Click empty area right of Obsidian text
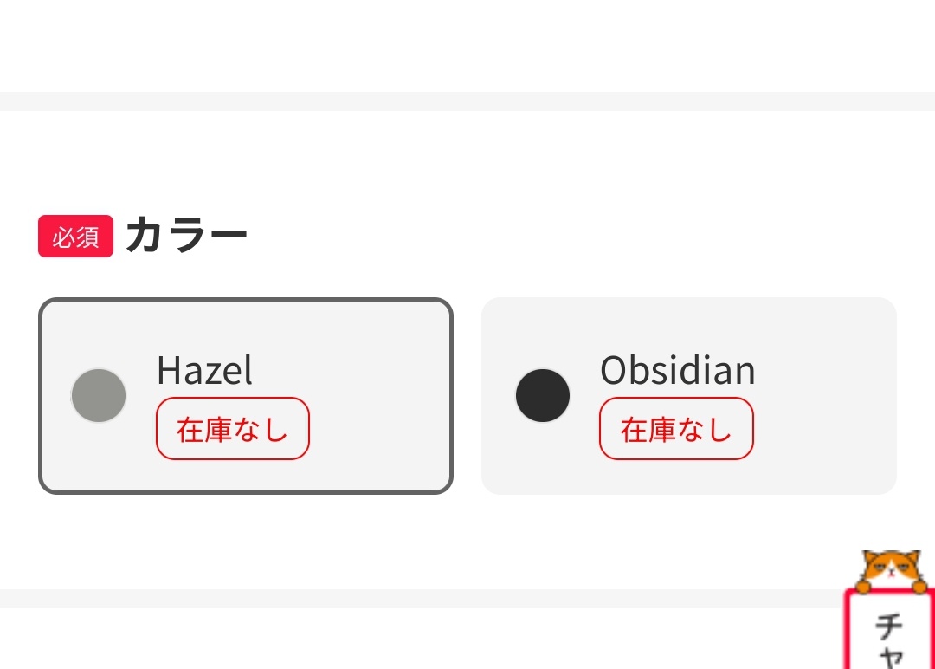The image size is (935, 669). pyautogui.click(x=822, y=373)
